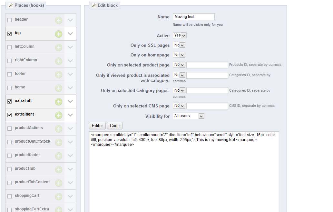
Task: Click wrench icon beside Edit block title
Action: pos(94,5)
